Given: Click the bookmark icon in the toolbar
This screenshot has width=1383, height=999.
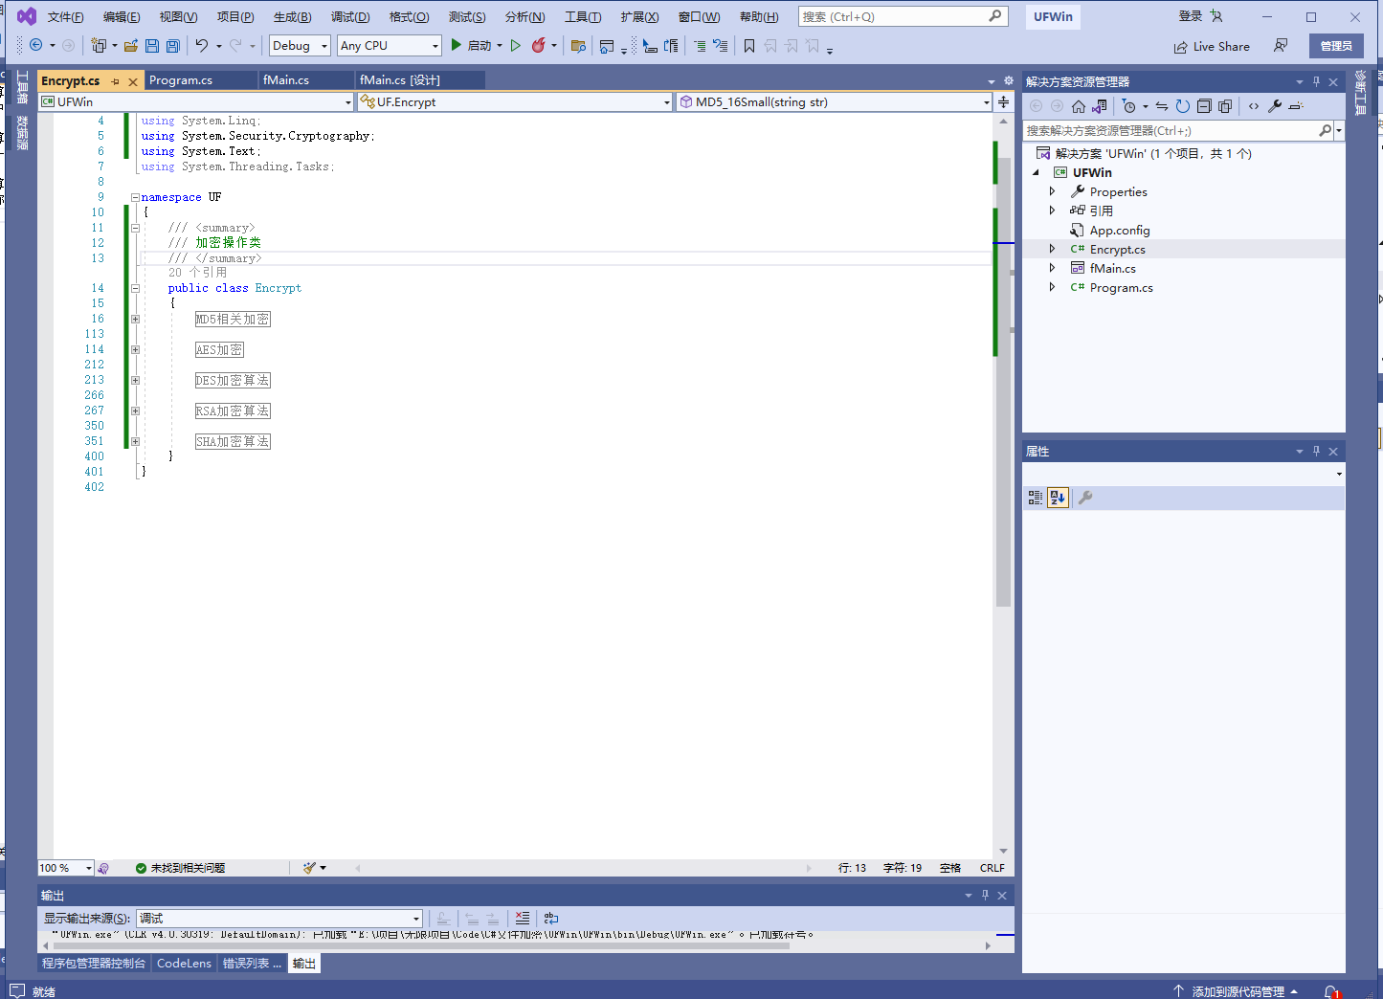Looking at the screenshot, I should (x=749, y=46).
